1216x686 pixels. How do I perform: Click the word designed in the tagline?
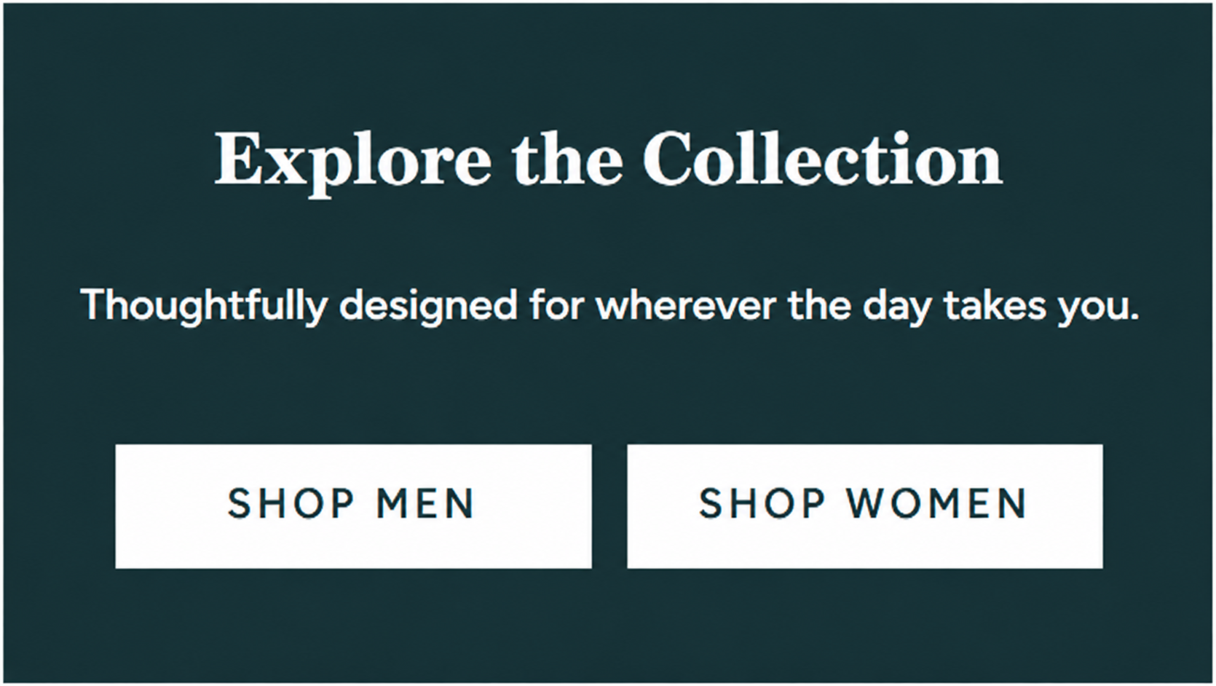[428, 306]
